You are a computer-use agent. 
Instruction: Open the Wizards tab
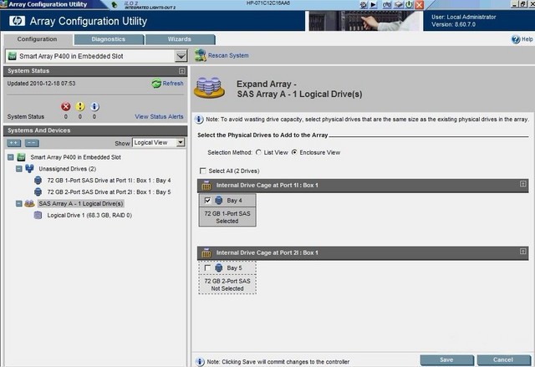(x=180, y=39)
